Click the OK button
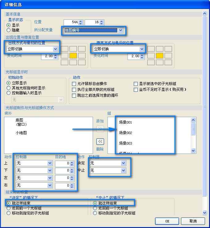Viewport: 210px width, 228px height. coord(167,221)
